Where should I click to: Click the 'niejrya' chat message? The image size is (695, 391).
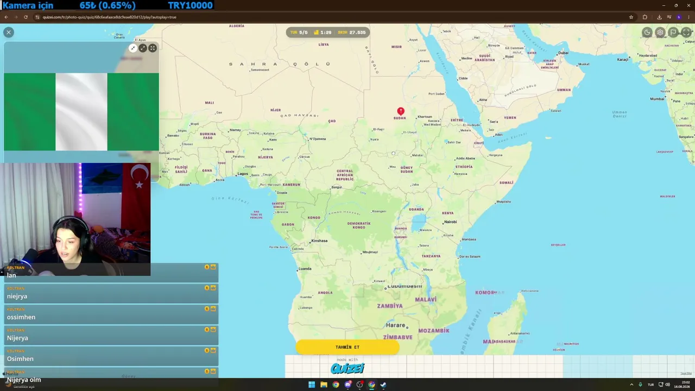point(111,293)
